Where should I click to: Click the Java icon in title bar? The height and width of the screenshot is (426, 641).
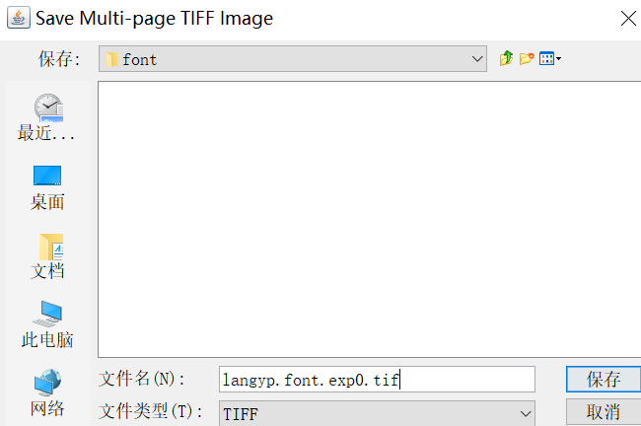(18, 18)
